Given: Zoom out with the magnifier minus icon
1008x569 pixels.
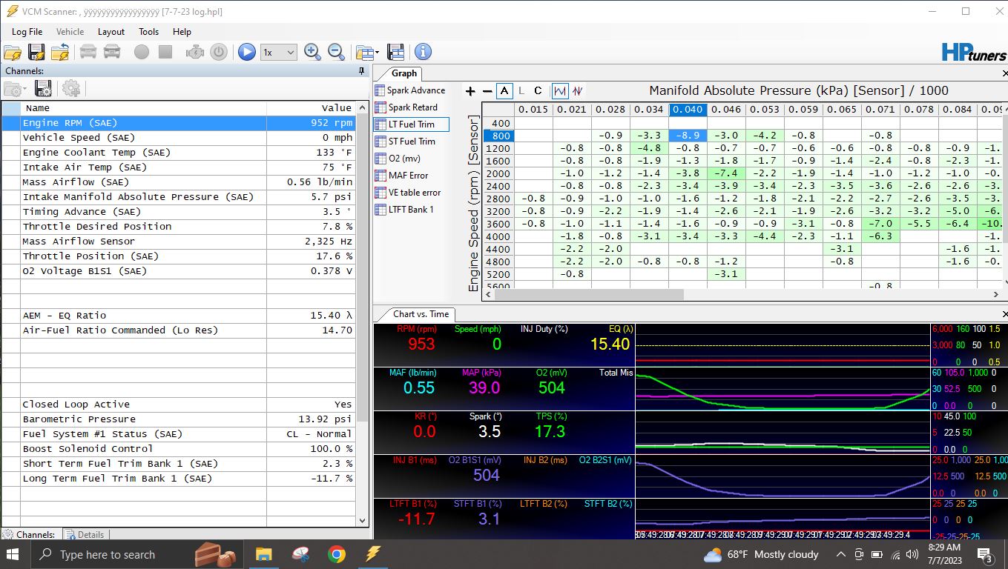Looking at the screenshot, I should [337, 52].
